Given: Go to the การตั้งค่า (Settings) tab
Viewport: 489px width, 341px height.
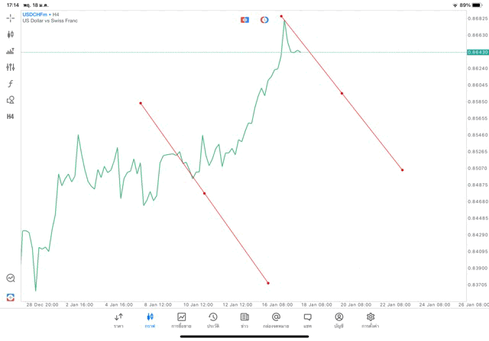Looking at the screenshot, I should coord(371,320).
